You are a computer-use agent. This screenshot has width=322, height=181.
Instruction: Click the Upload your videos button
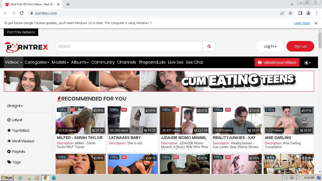[x=277, y=62]
